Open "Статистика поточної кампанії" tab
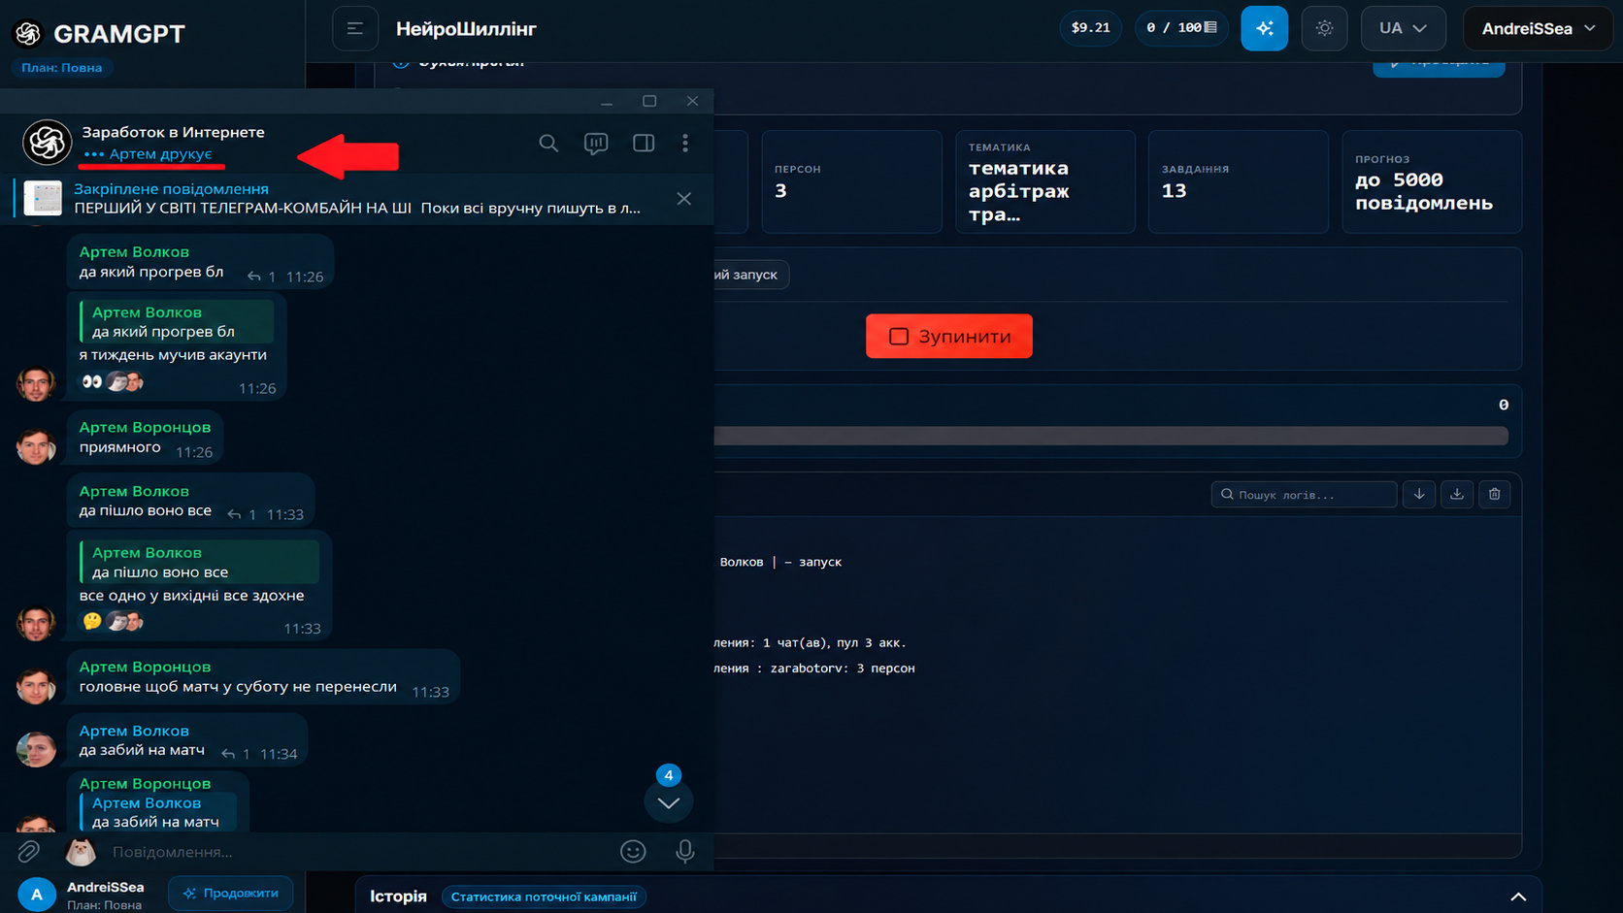This screenshot has height=913, width=1623. (544, 897)
